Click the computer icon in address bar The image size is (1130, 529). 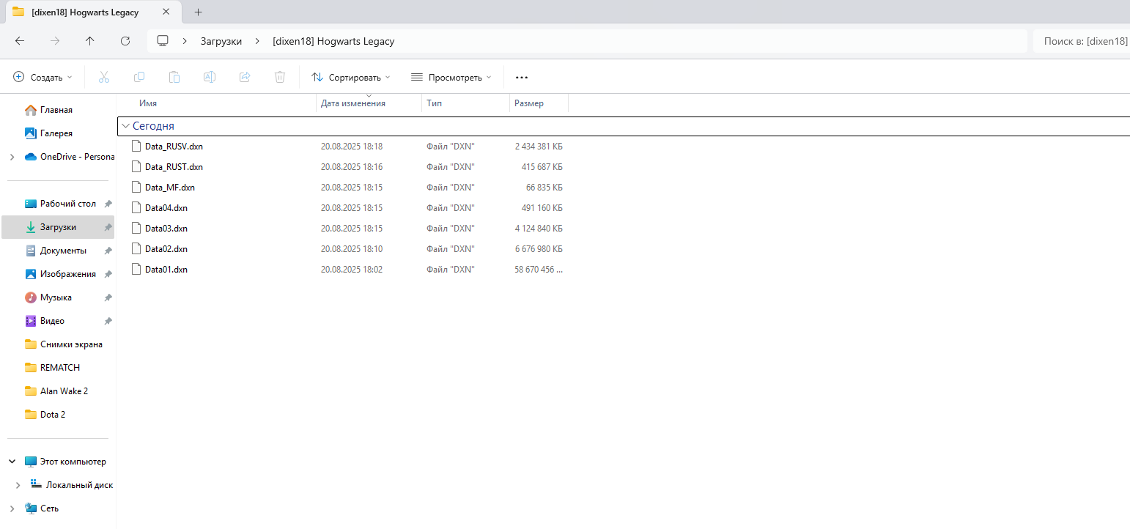coord(163,41)
